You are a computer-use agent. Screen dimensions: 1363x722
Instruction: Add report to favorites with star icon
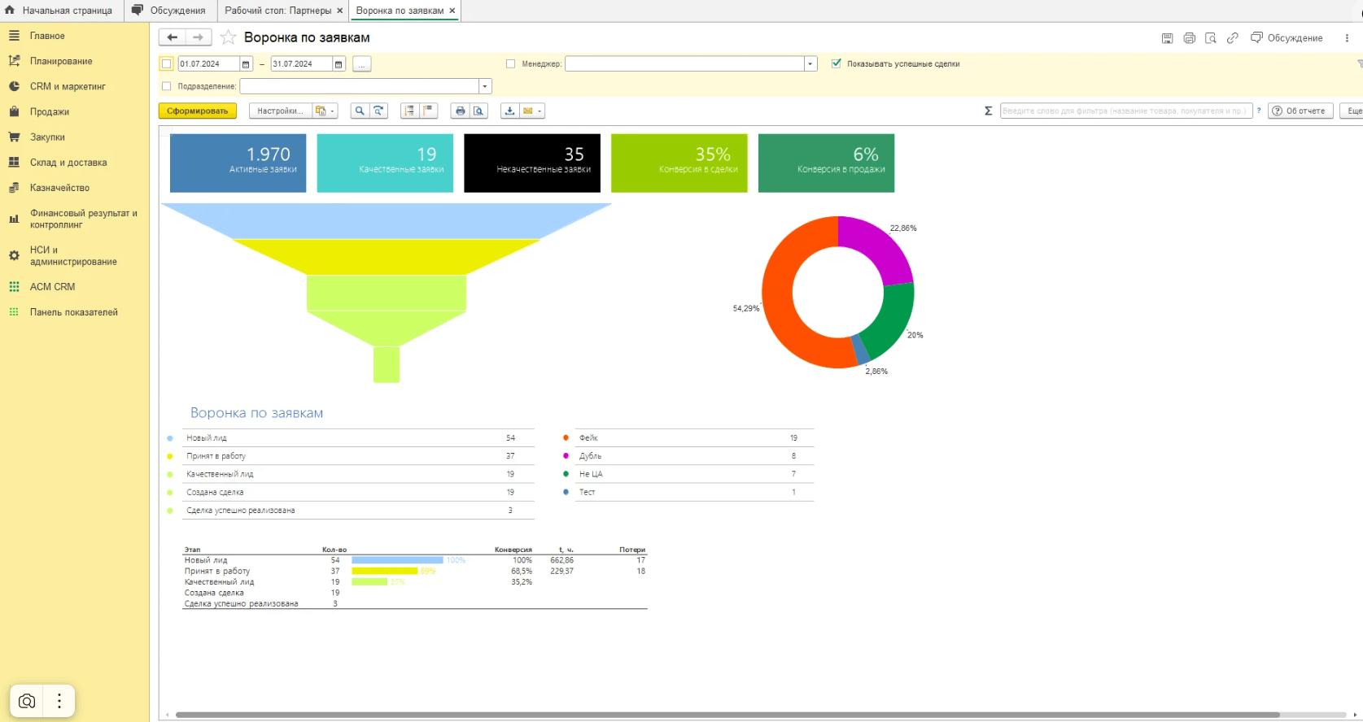[x=229, y=37]
